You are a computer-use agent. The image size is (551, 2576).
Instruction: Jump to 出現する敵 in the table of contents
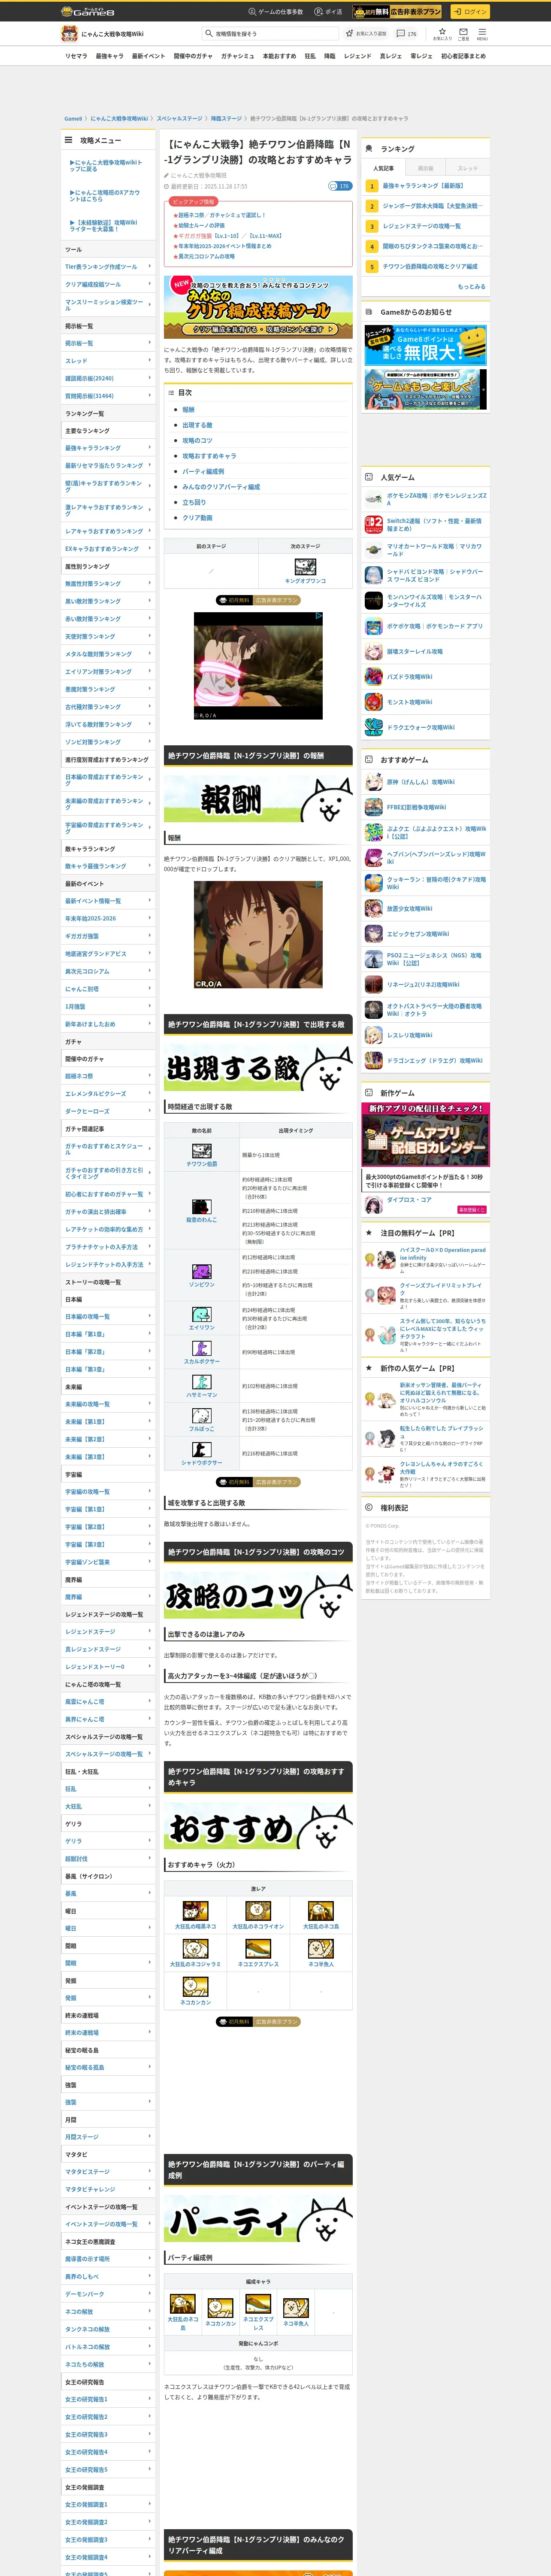[x=197, y=425]
